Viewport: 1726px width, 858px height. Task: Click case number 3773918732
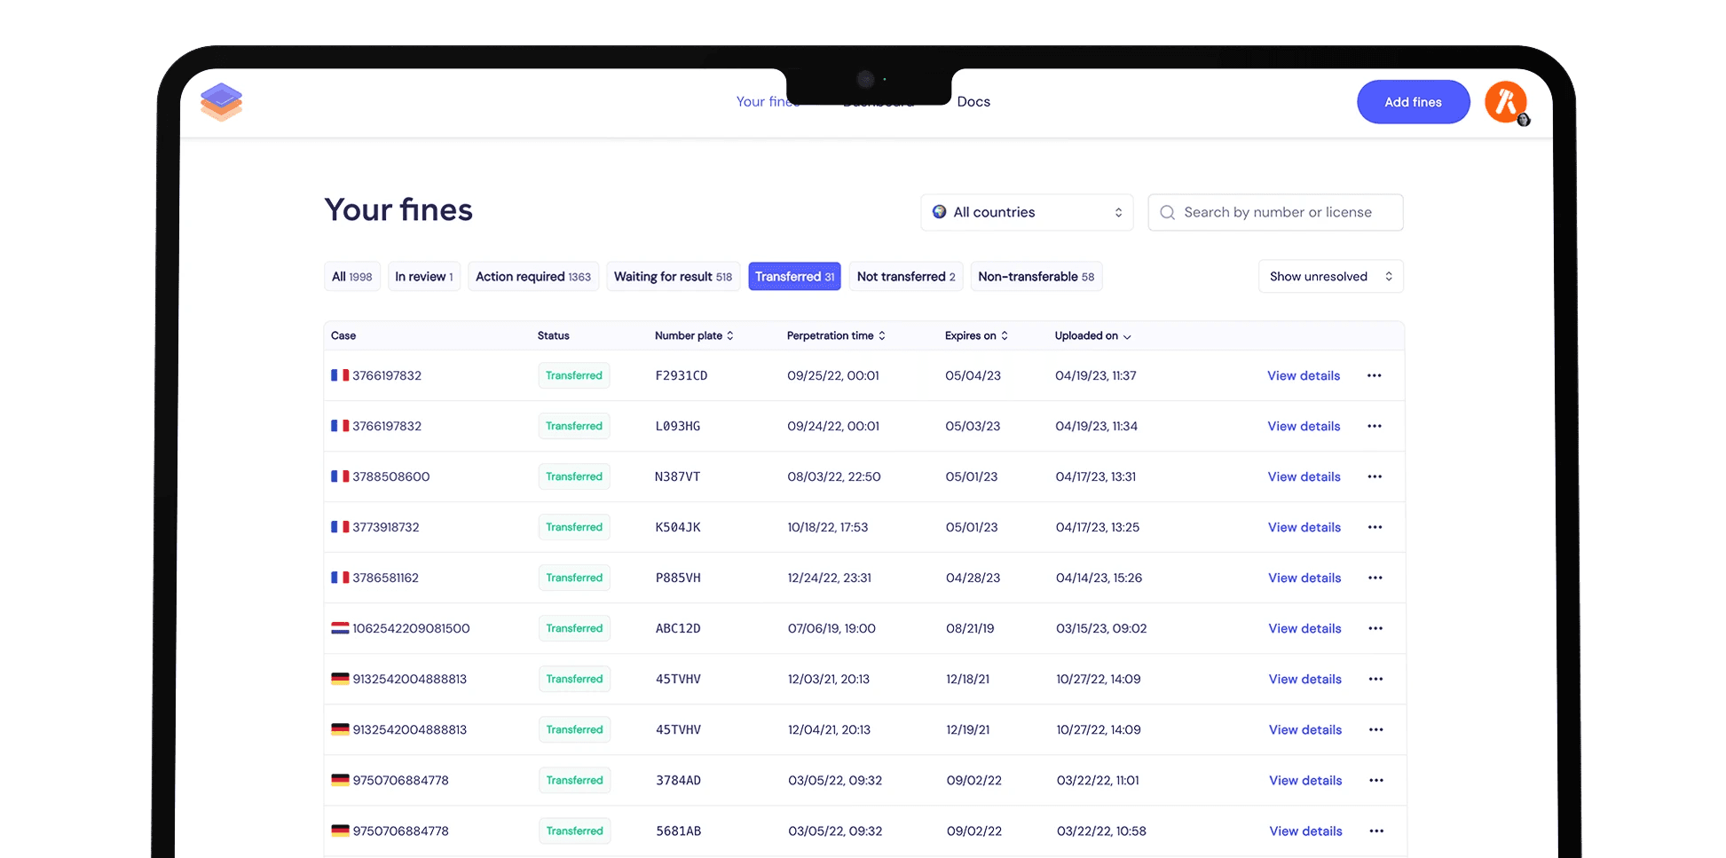386,527
